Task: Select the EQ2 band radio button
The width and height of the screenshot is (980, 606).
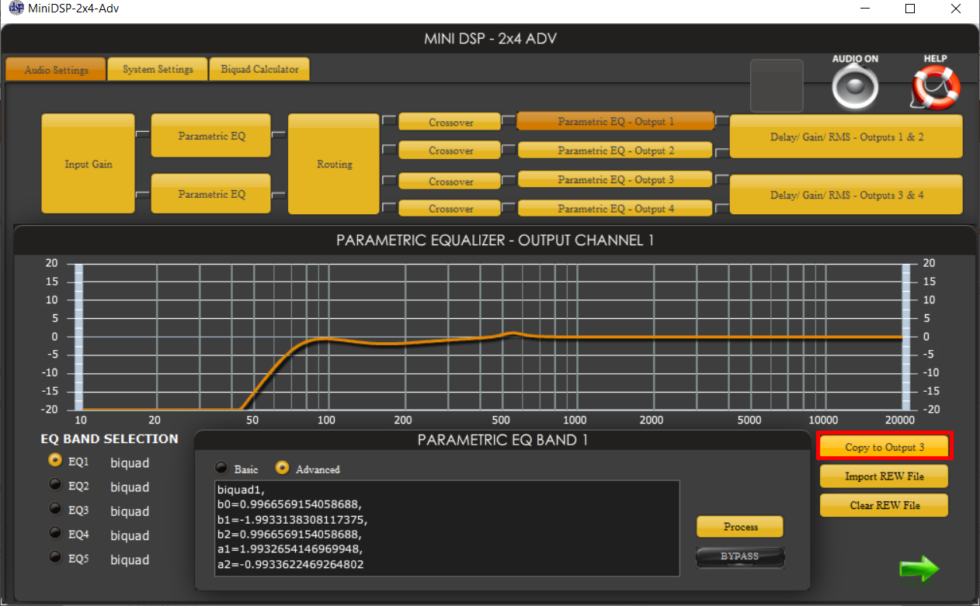Action: pyautogui.click(x=55, y=486)
